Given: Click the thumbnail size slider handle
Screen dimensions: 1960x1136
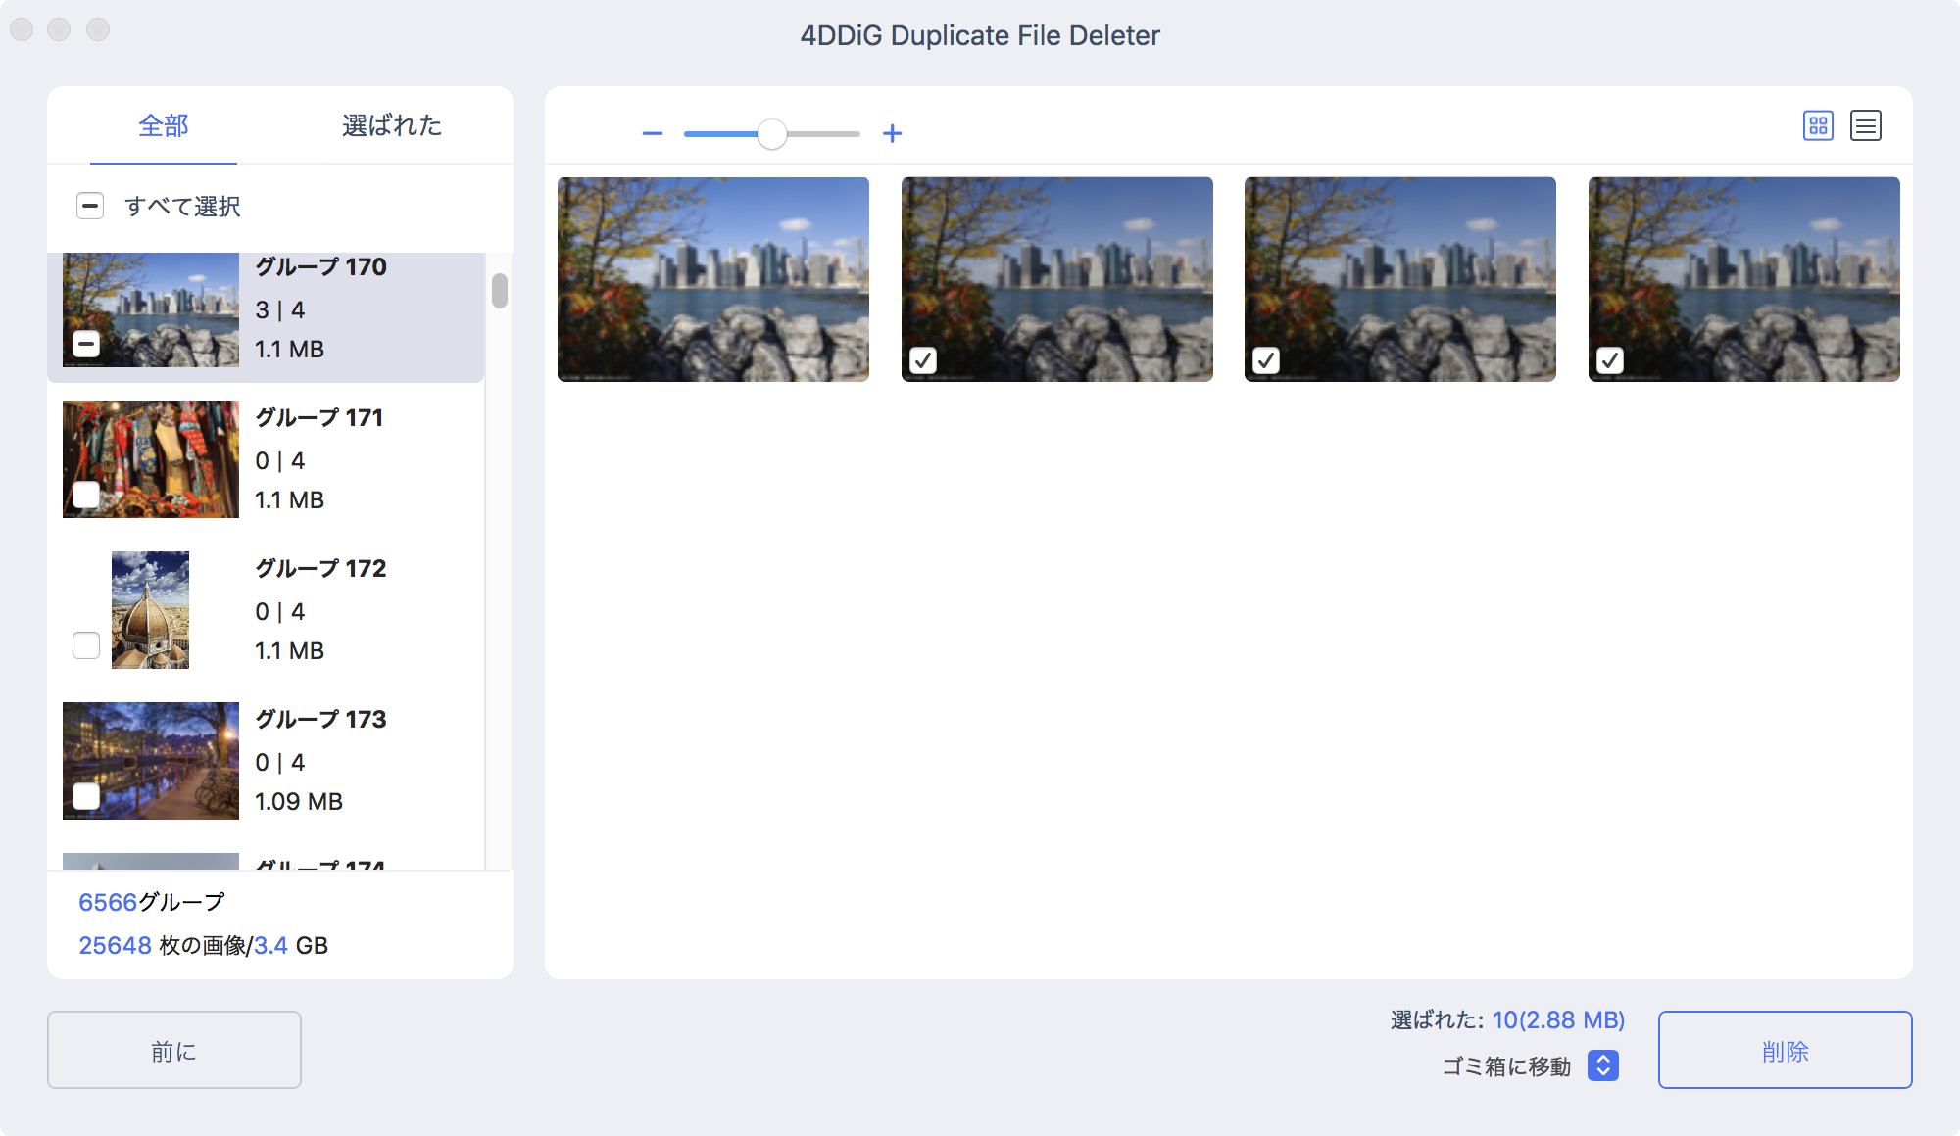Looking at the screenshot, I should [x=772, y=134].
